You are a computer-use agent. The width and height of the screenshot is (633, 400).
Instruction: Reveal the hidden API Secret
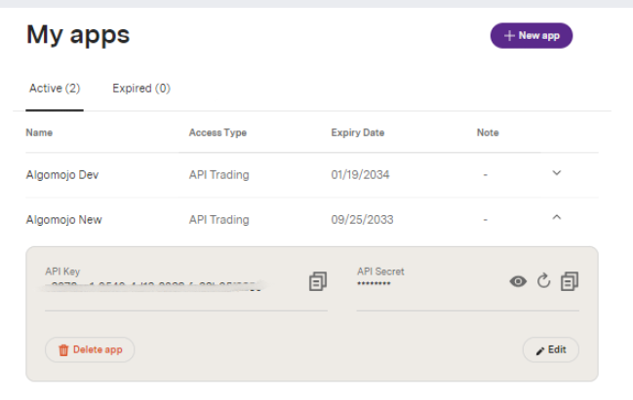pyautogui.click(x=518, y=281)
